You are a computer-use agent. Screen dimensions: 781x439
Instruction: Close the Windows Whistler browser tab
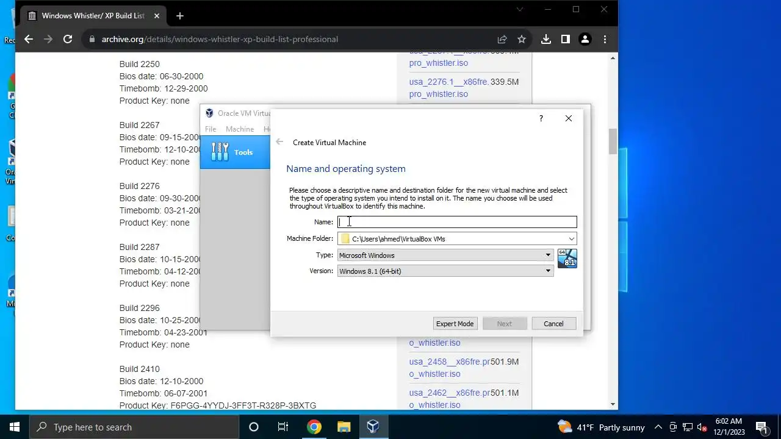pos(156,16)
